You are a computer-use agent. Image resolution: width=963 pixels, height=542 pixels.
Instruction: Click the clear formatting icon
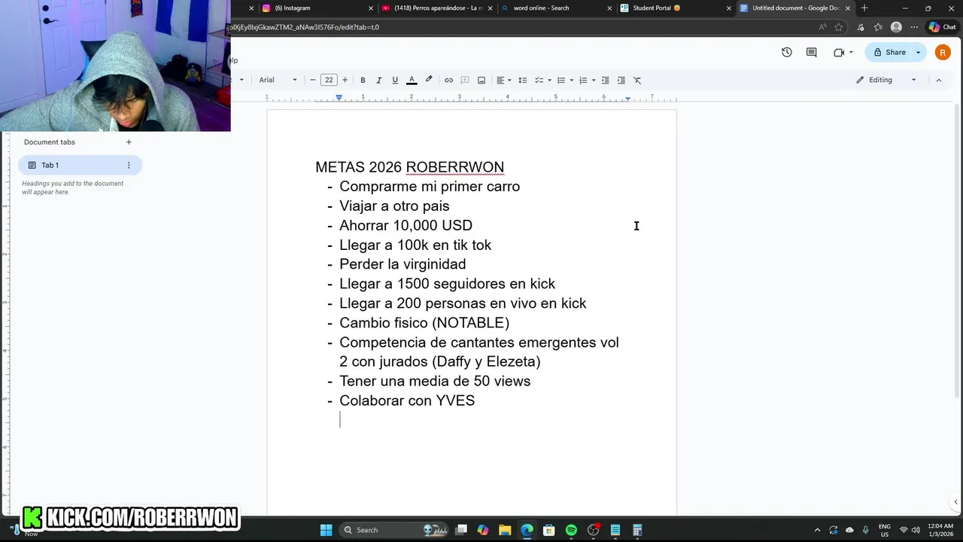637,80
